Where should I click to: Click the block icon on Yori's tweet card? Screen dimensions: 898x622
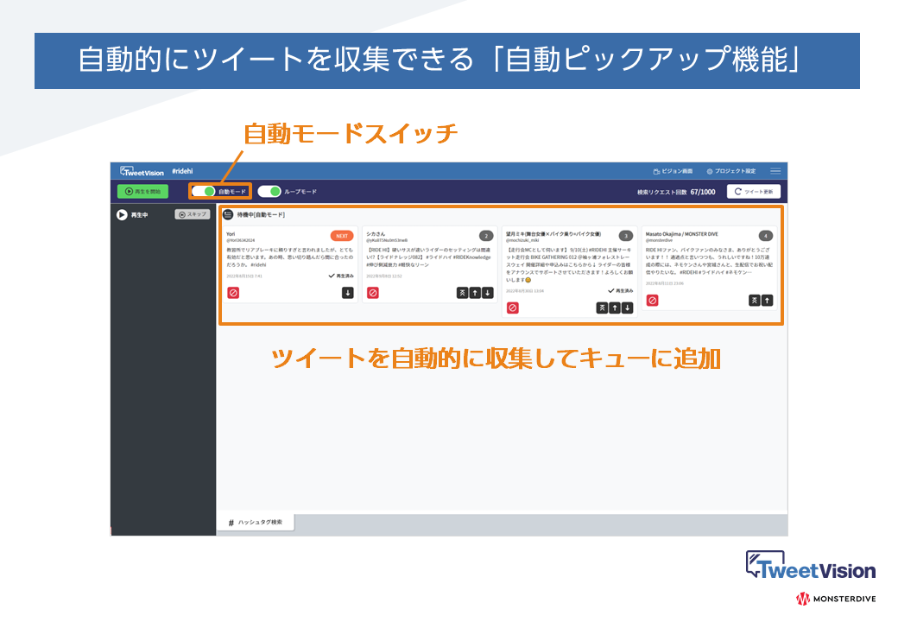pyautogui.click(x=233, y=292)
